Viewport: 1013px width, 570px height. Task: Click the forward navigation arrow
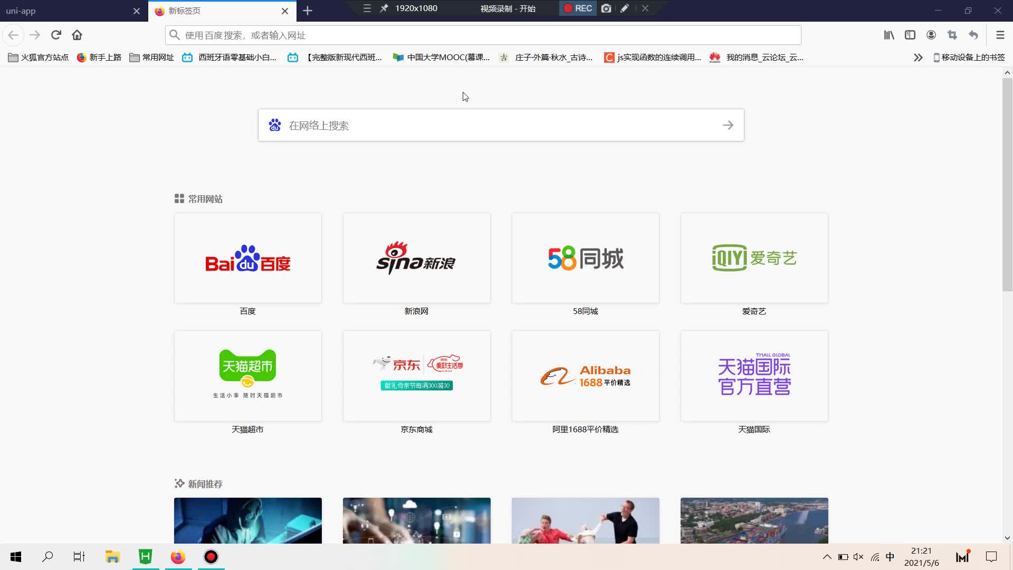(x=35, y=35)
